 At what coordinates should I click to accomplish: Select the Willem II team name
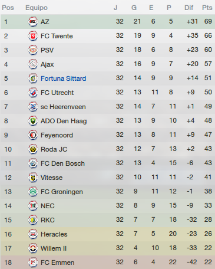(x=54, y=248)
